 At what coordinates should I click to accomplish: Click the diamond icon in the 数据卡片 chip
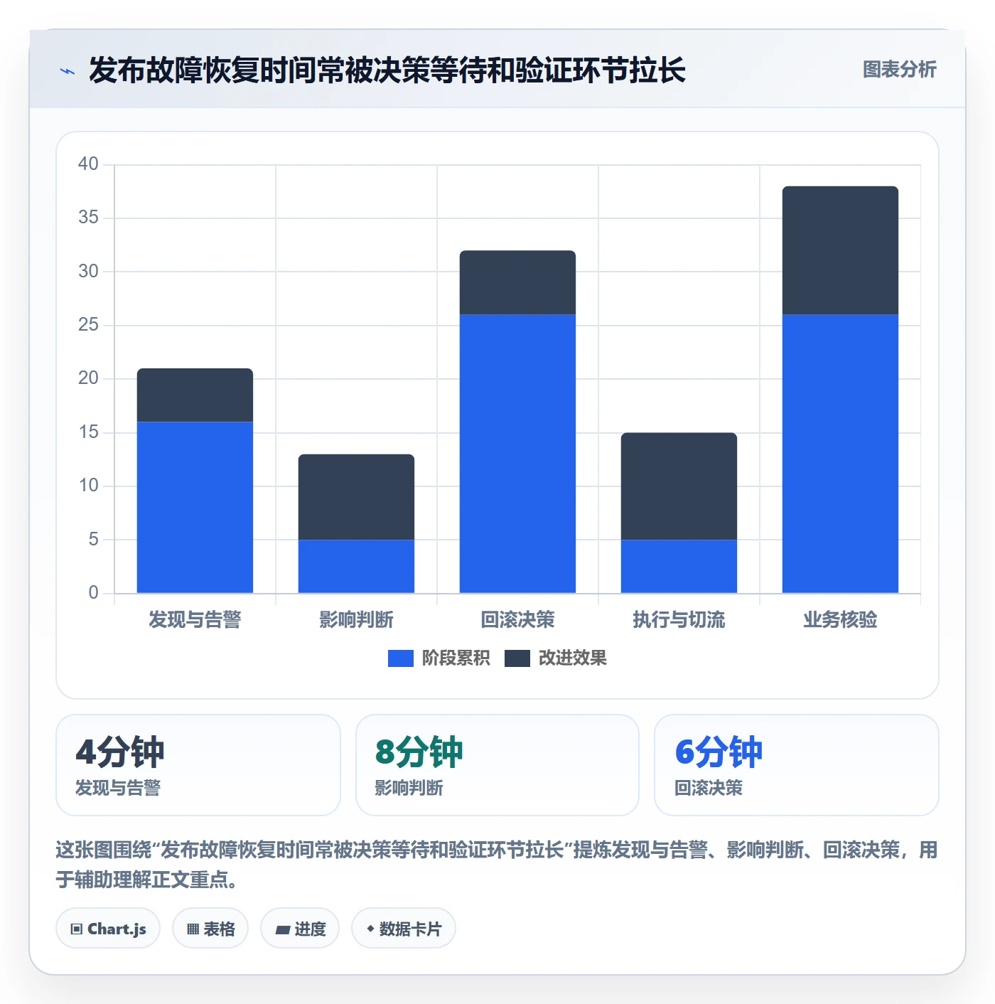tap(370, 929)
